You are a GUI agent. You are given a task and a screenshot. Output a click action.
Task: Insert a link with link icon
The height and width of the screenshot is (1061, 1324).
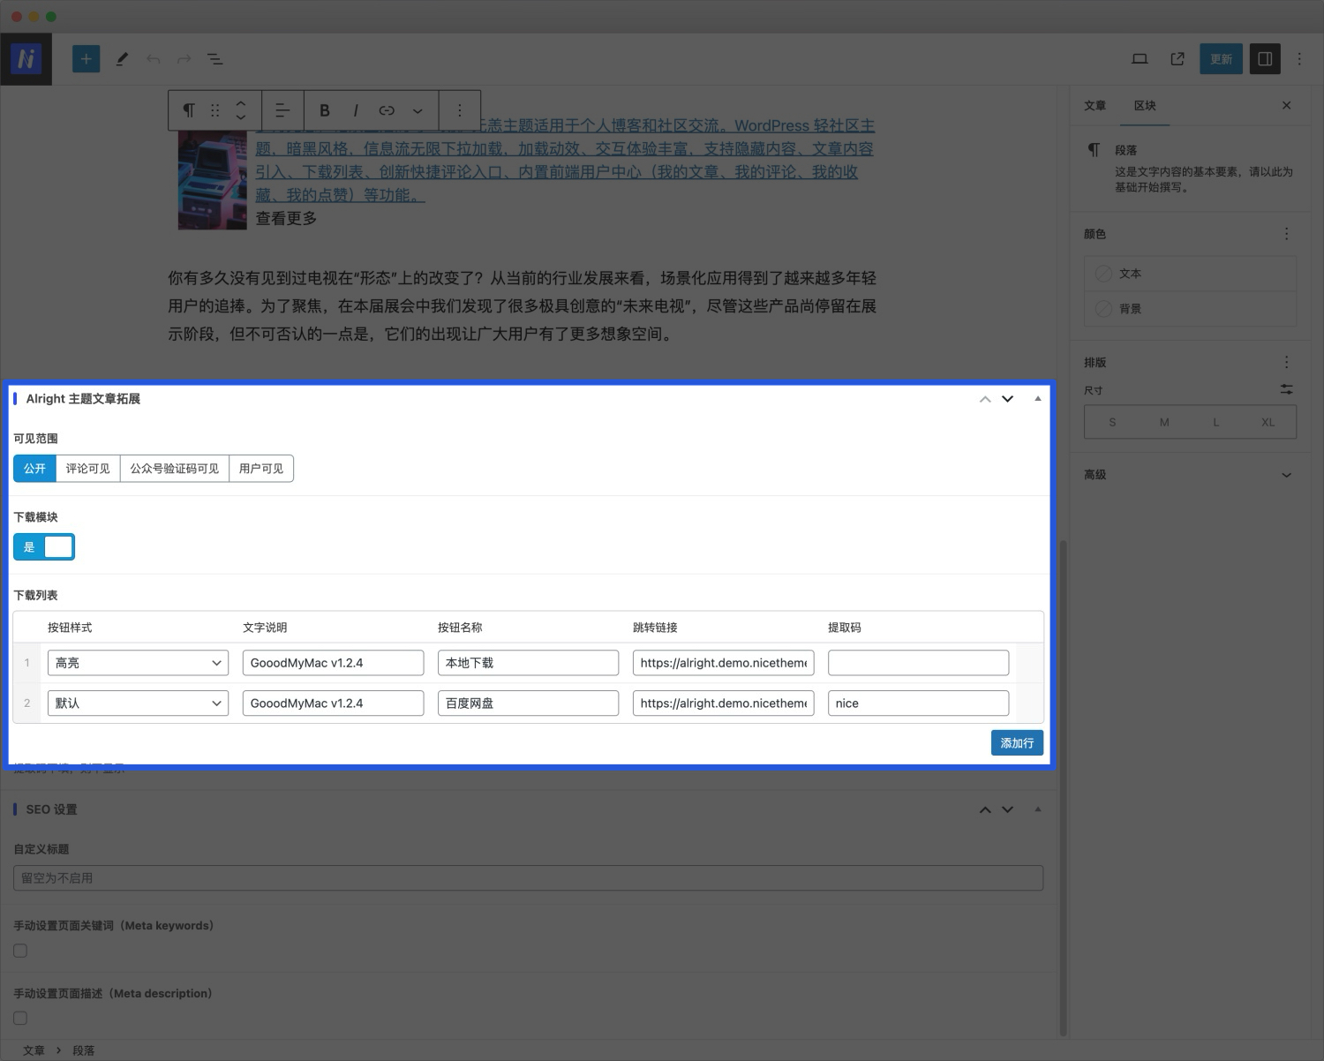[387, 110]
